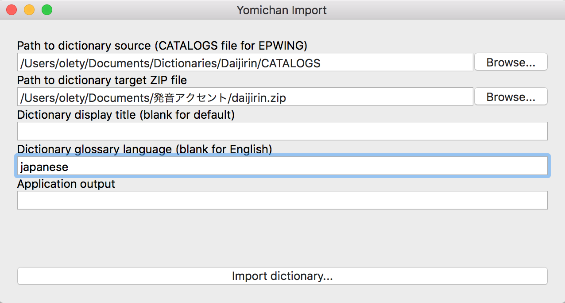565x303 pixels.
Task: Close the Yomichan Import window
Action: click(12, 10)
